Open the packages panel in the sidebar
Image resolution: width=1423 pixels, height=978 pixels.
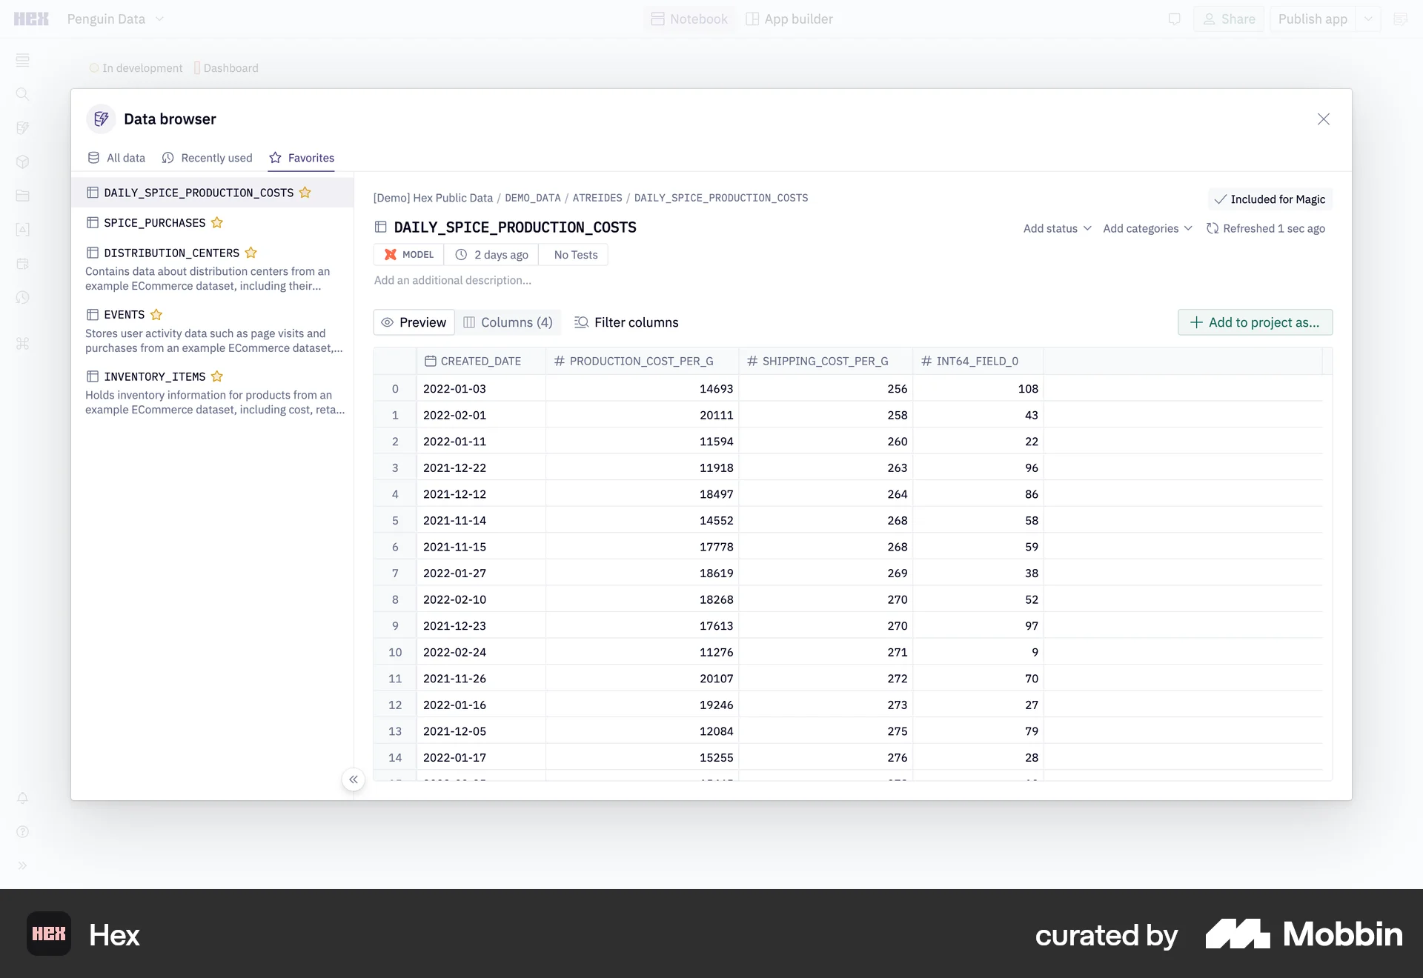pyautogui.click(x=23, y=161)
